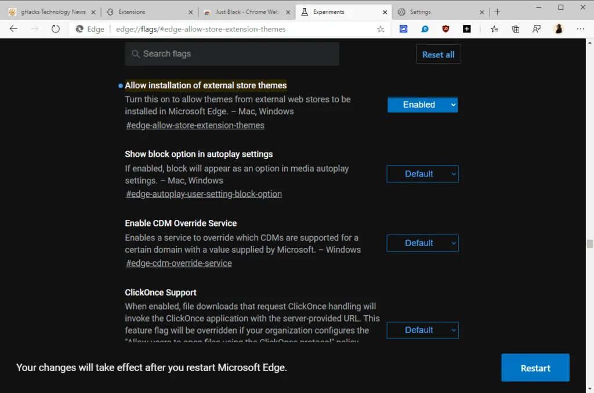Click 'Enable CDM Override Service' heading
Viewport: 594px width, 393px height.
tap(181, 223)
